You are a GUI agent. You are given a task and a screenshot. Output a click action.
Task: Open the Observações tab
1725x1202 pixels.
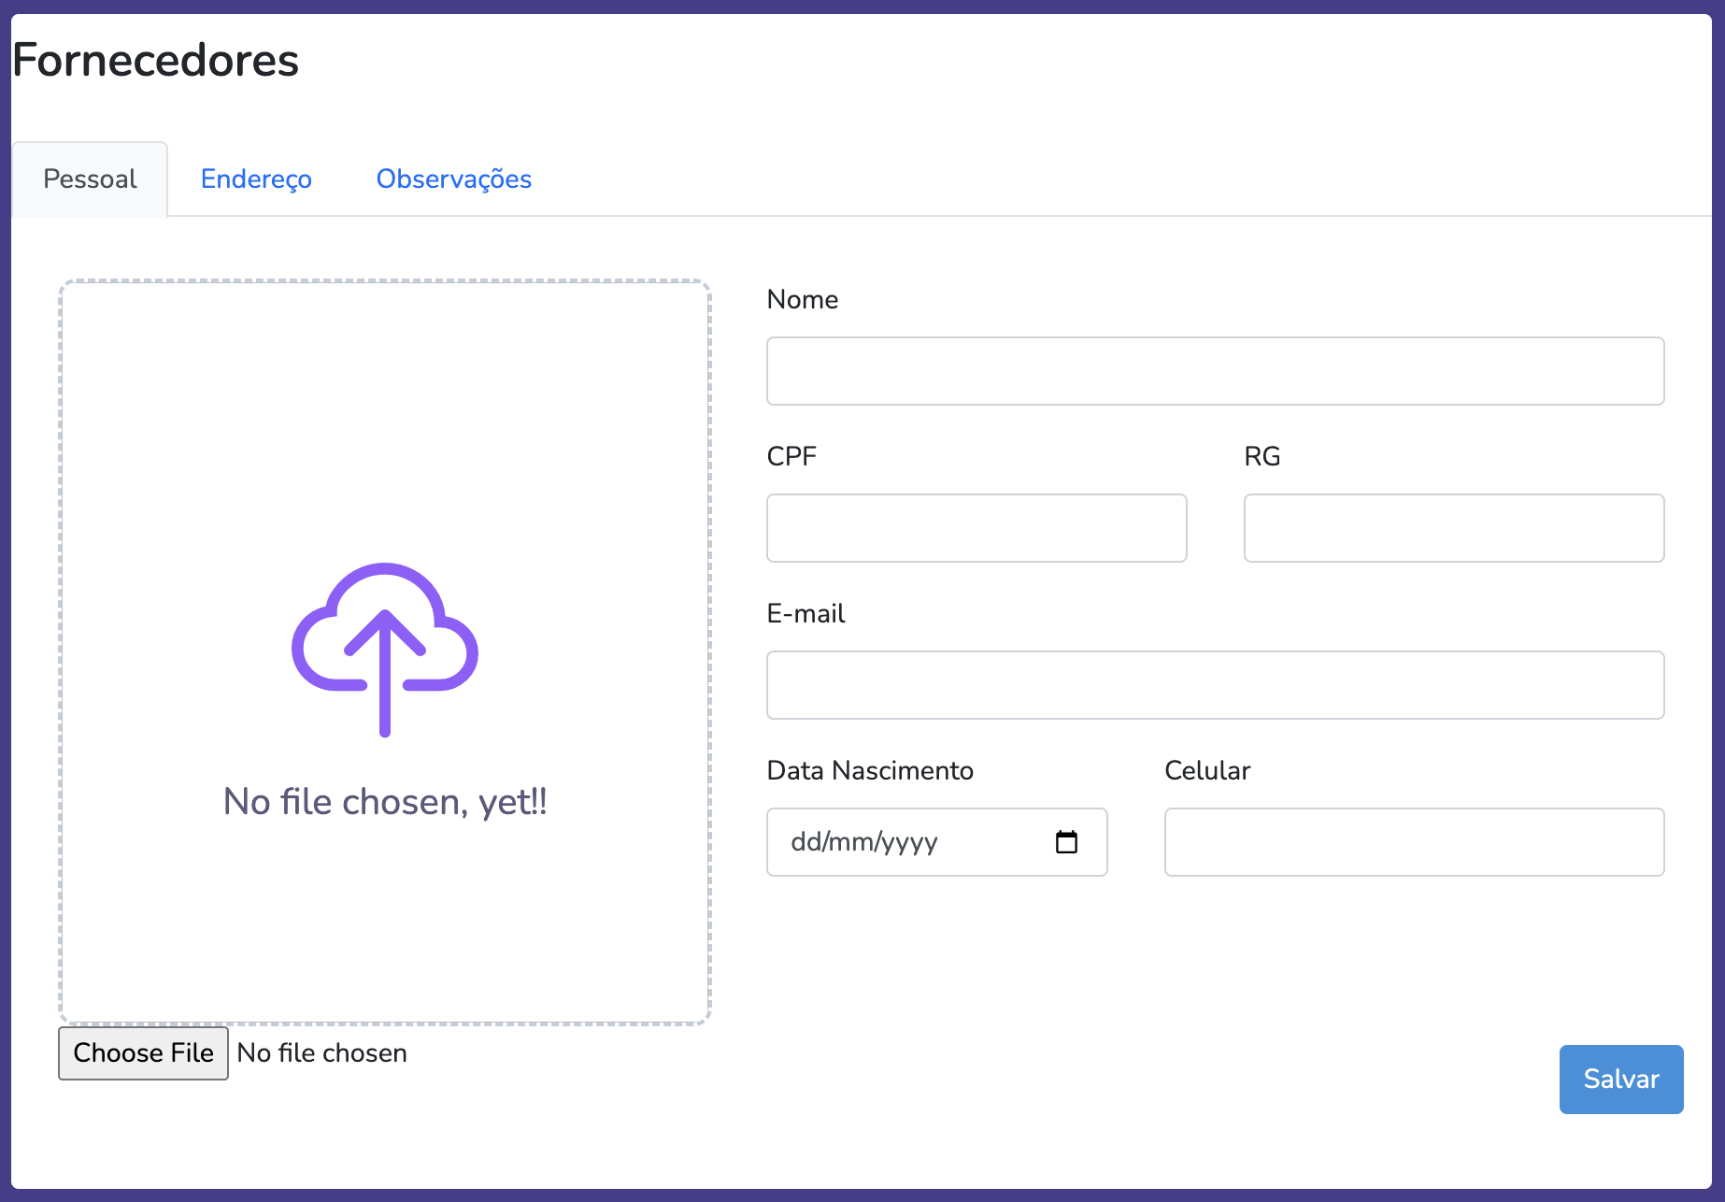453,179
